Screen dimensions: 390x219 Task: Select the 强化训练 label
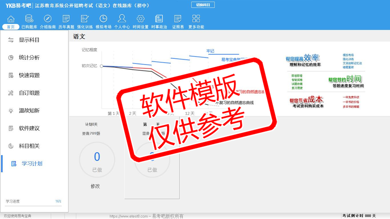tap(85, 27)
